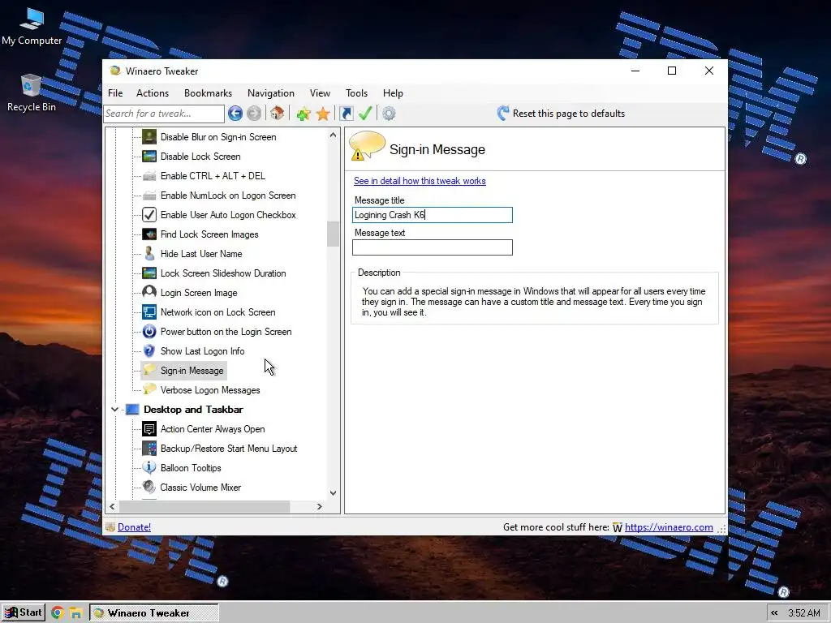Open the Actions menu
831x623 pixels.
point(153,93)
